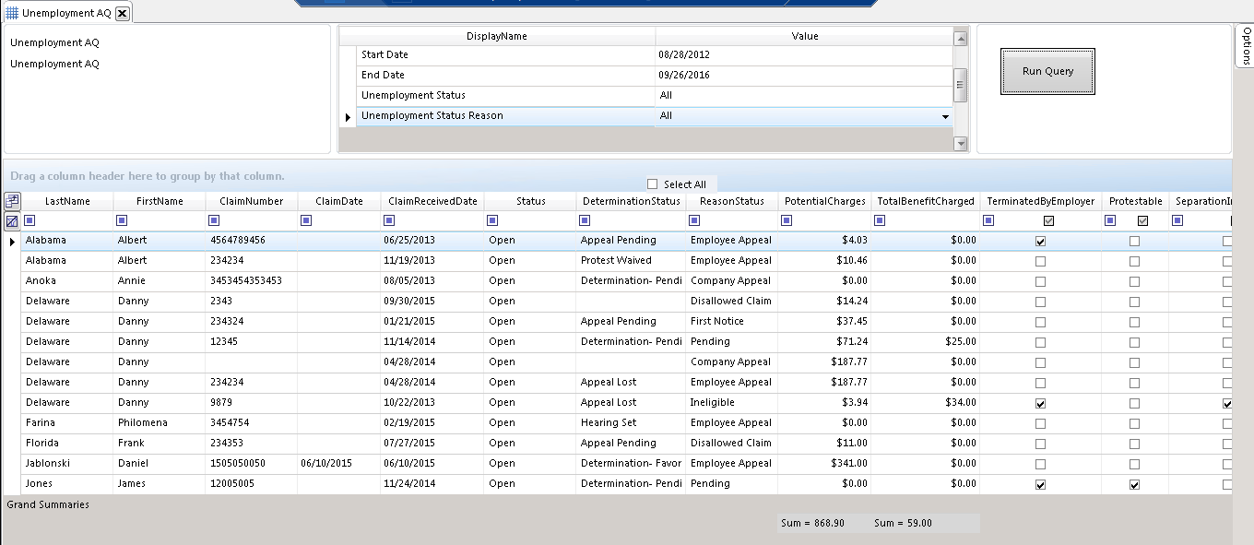Click the Anoka last name cell
This screenshot has width=1254, height=545.
pos(67,281)
